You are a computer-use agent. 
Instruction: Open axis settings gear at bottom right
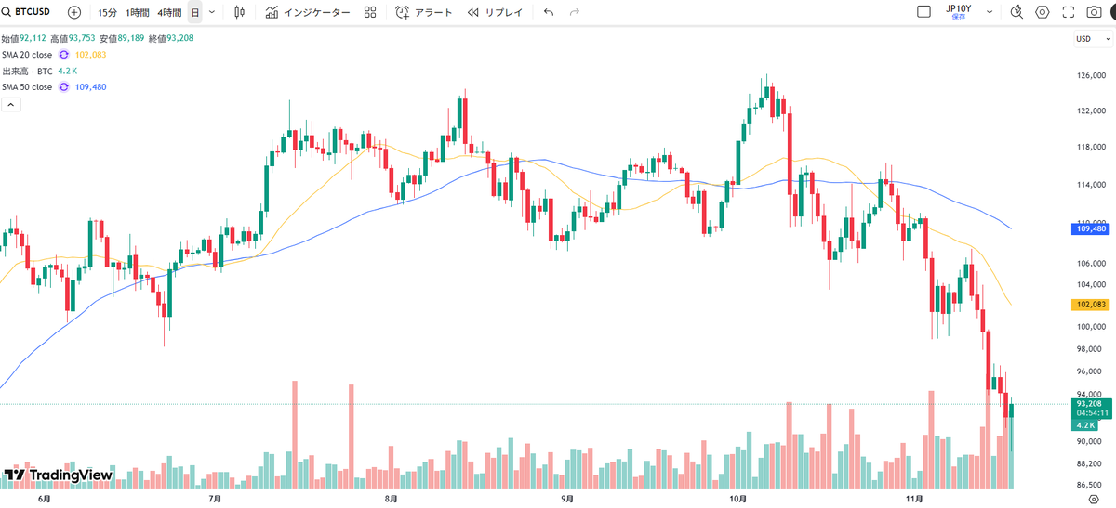pos(1094,500)
